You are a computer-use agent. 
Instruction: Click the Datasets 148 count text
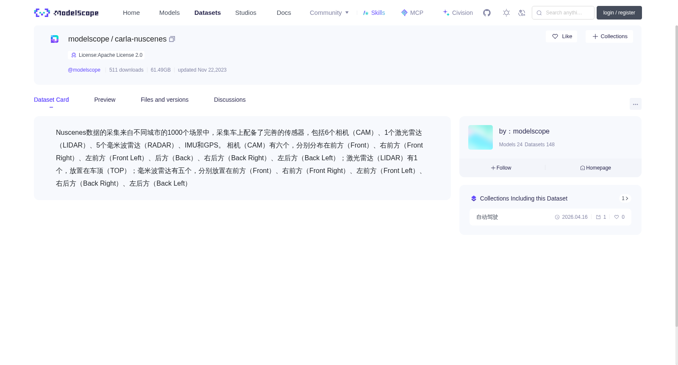click(x=539, y=145)
